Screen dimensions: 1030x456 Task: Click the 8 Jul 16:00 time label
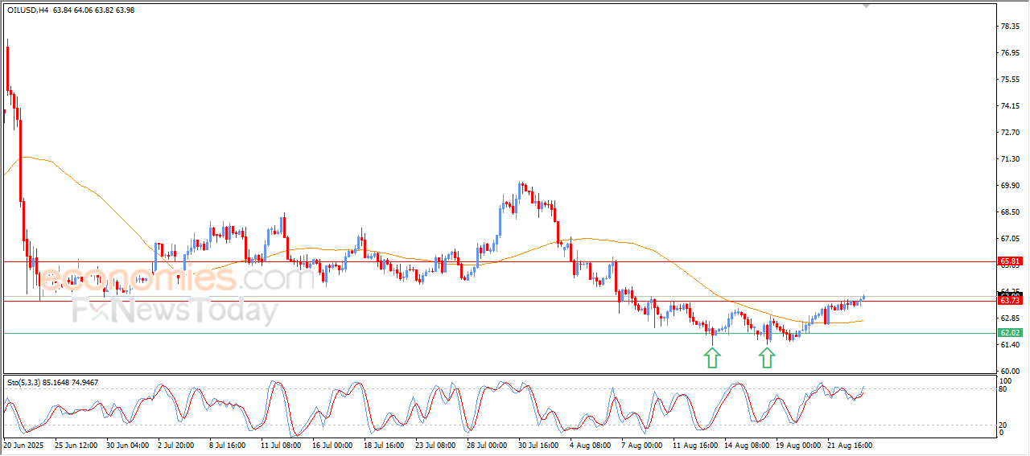click(x=229, y=445)
